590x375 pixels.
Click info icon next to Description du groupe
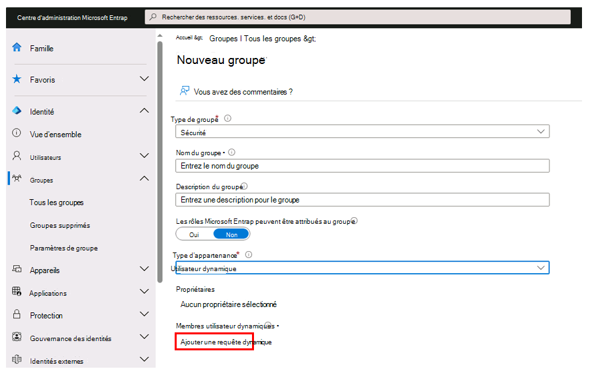click(x=245, y=187)
